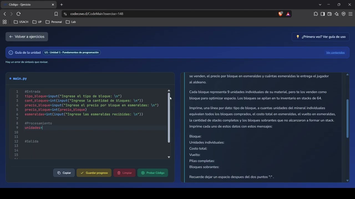Run the code with Probar Código
355x199 pixels.
click(153, 173)
